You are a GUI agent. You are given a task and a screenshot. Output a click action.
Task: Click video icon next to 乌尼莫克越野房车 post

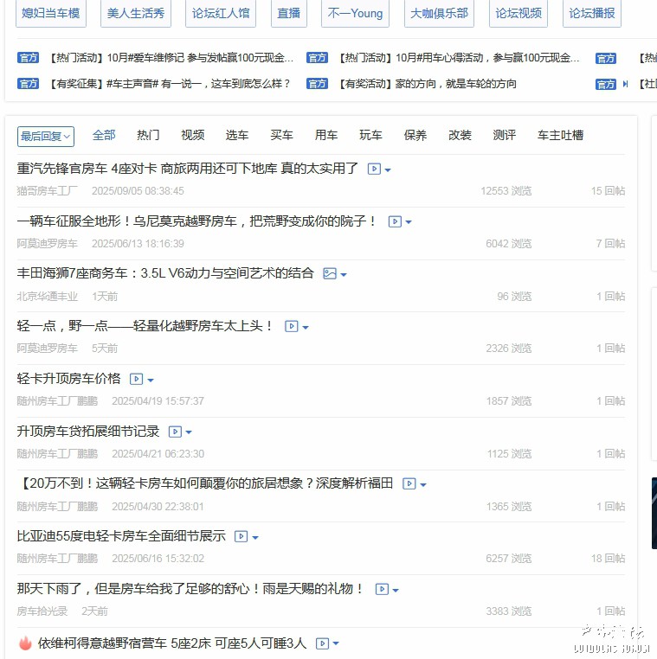pos(395,221)
